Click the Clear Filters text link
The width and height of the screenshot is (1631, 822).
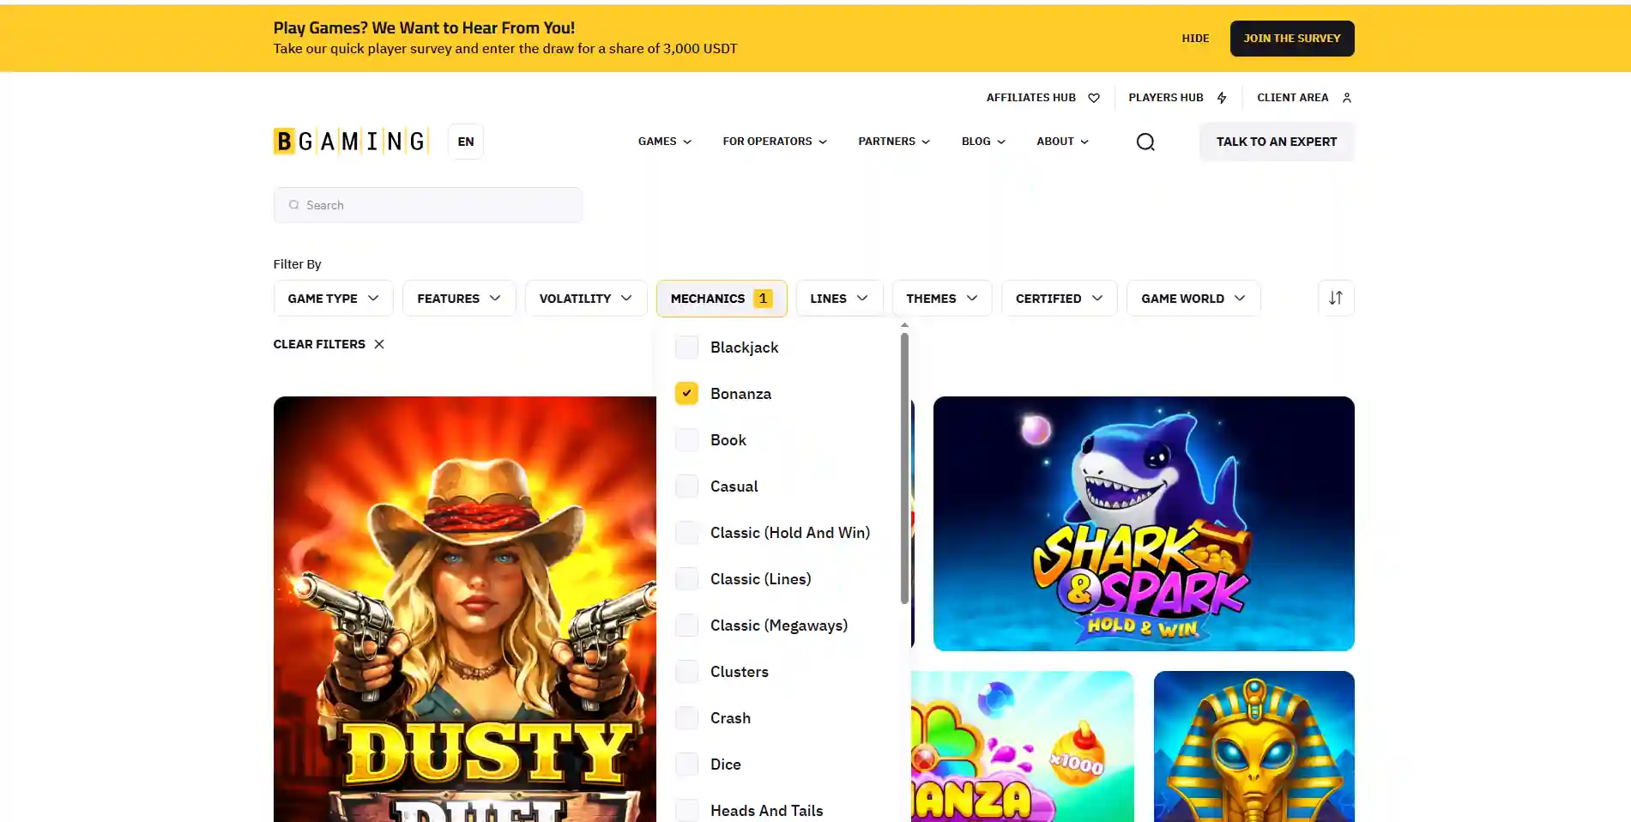pos(319,344)
